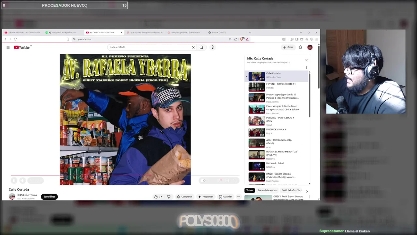The width and height of the screenshot is (417, 235).
Task: Go back in the browser
Action: click(5, 39)
